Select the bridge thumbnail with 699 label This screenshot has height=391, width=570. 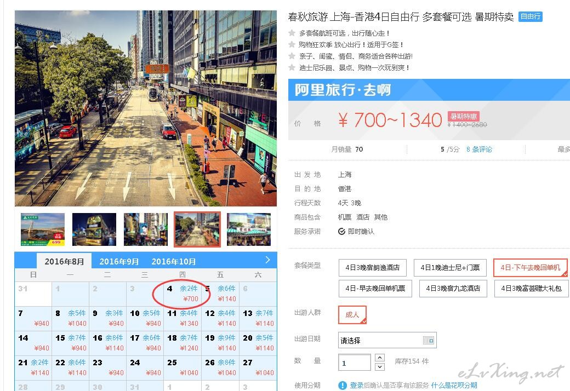(43, 229)
